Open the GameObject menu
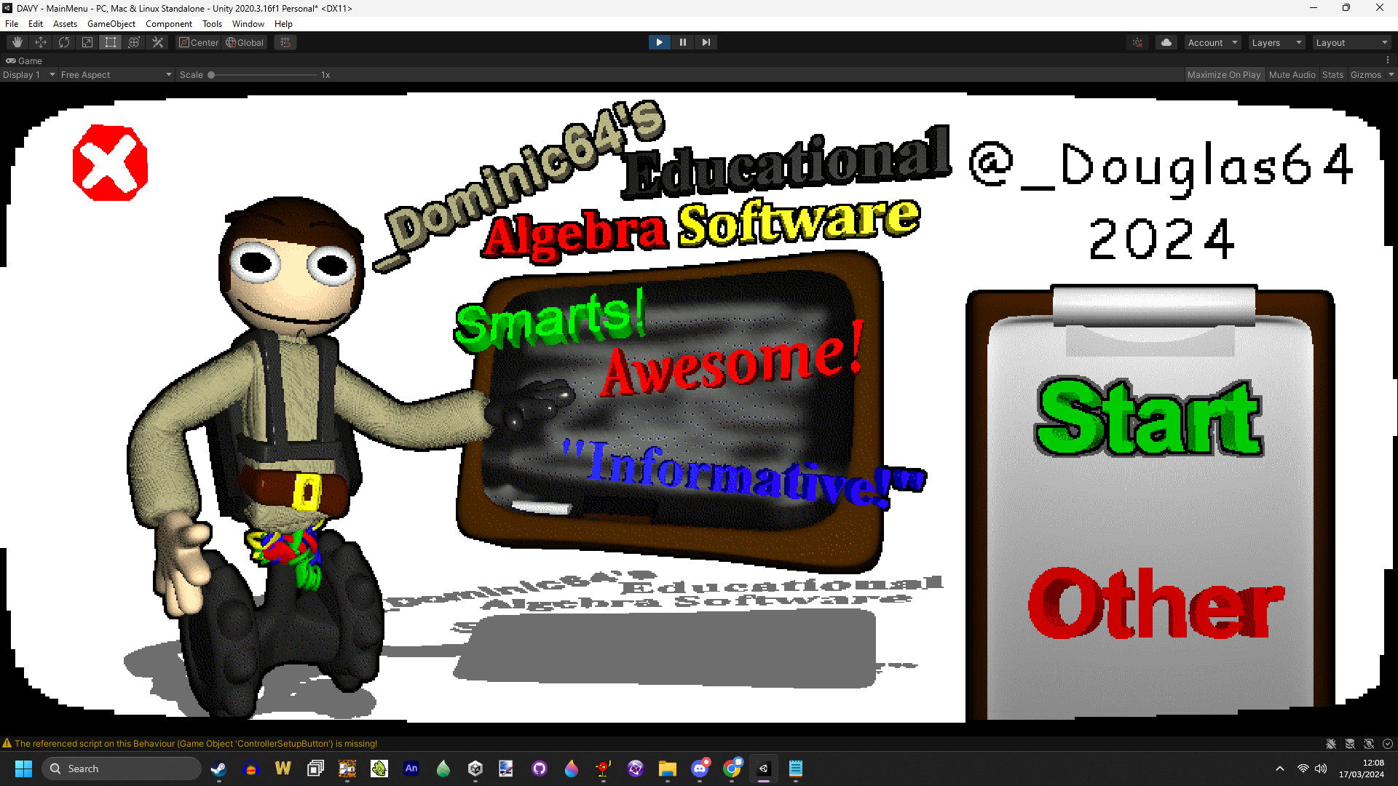This screenshot has width=1398, height=786. pyautogui.click(x=111, y=23)
